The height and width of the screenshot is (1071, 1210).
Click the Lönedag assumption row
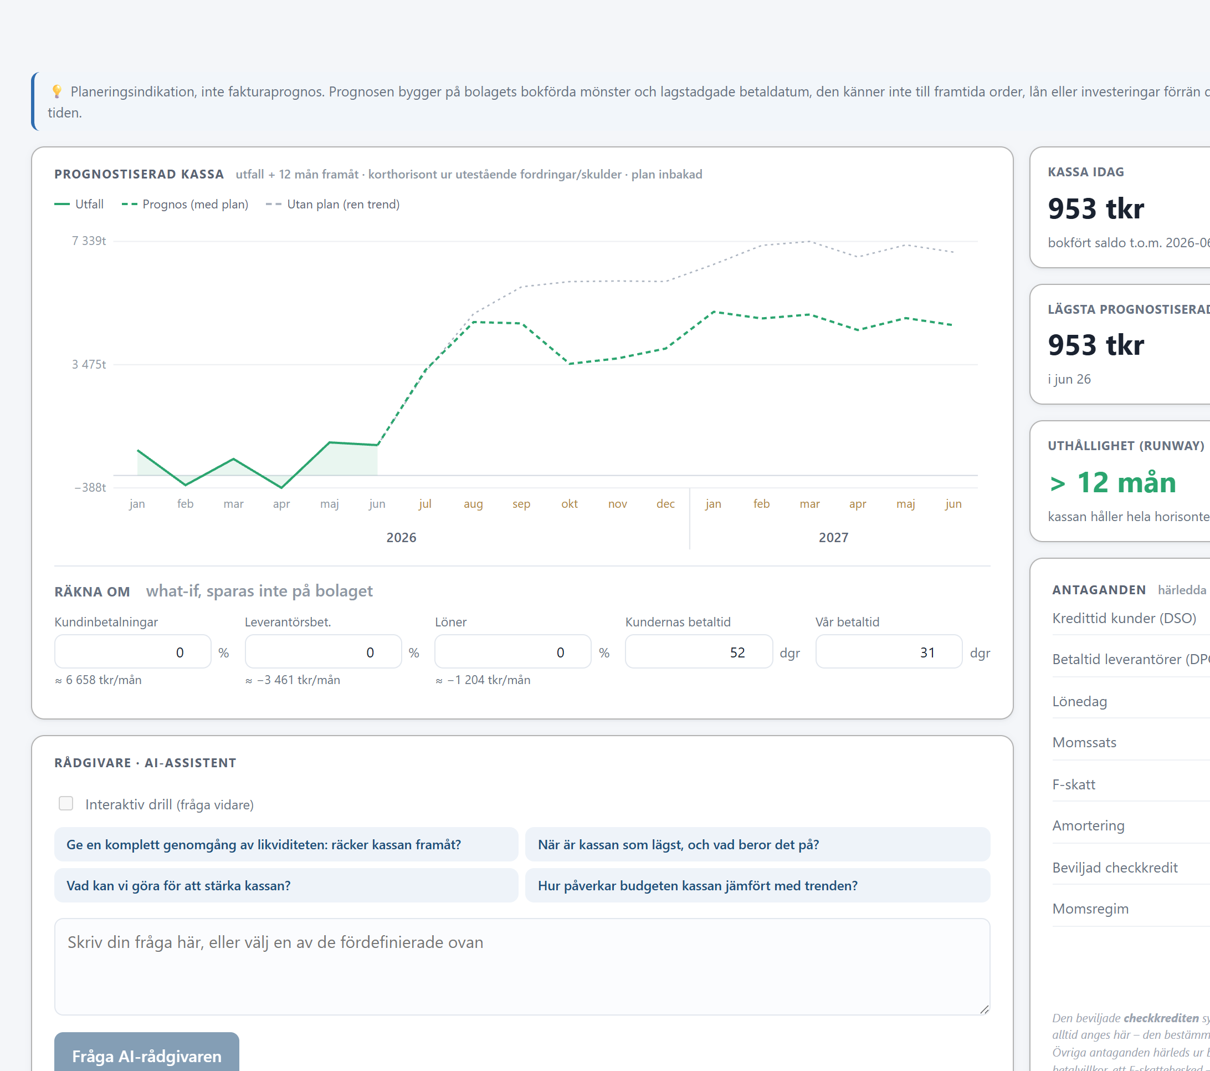[x=1131, y=701]
